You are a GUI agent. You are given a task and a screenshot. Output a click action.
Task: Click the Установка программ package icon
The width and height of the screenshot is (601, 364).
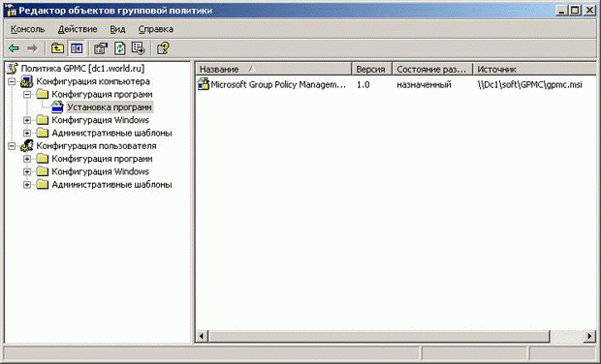point(57,107)
